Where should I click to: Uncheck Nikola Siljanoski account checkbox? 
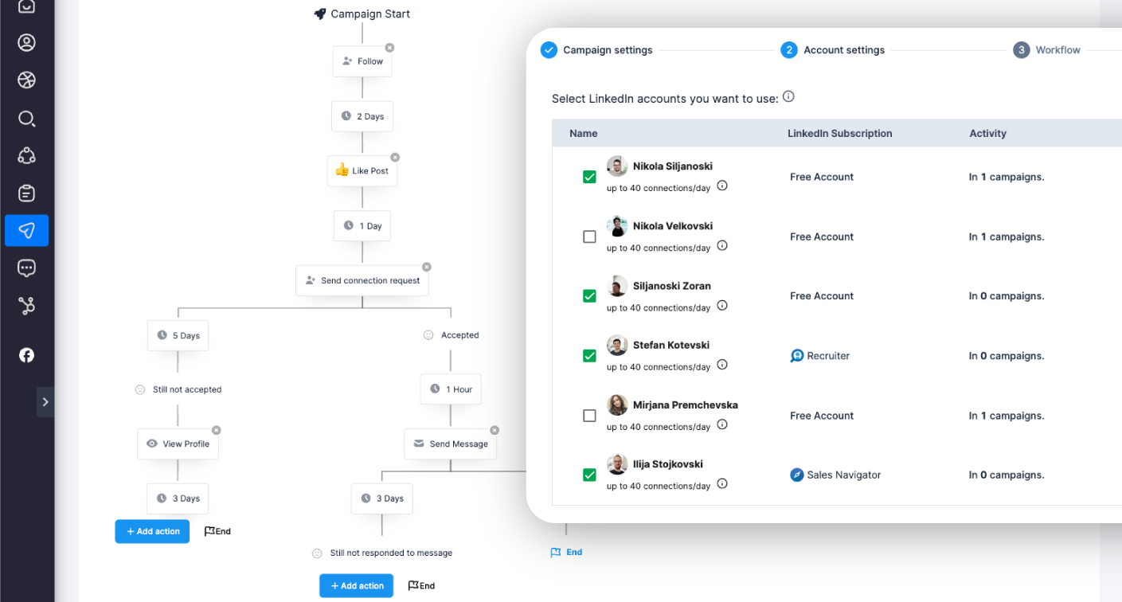(x=589, y=177)
